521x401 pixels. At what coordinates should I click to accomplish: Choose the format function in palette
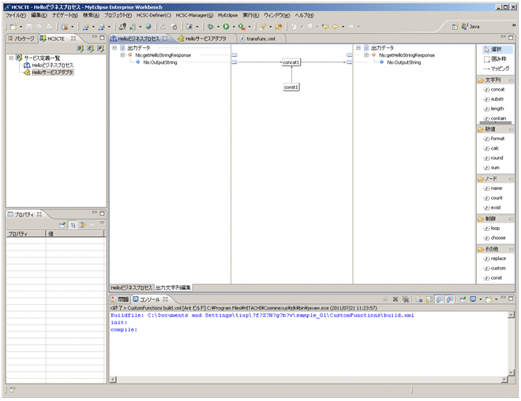click(x=497, y=139)
